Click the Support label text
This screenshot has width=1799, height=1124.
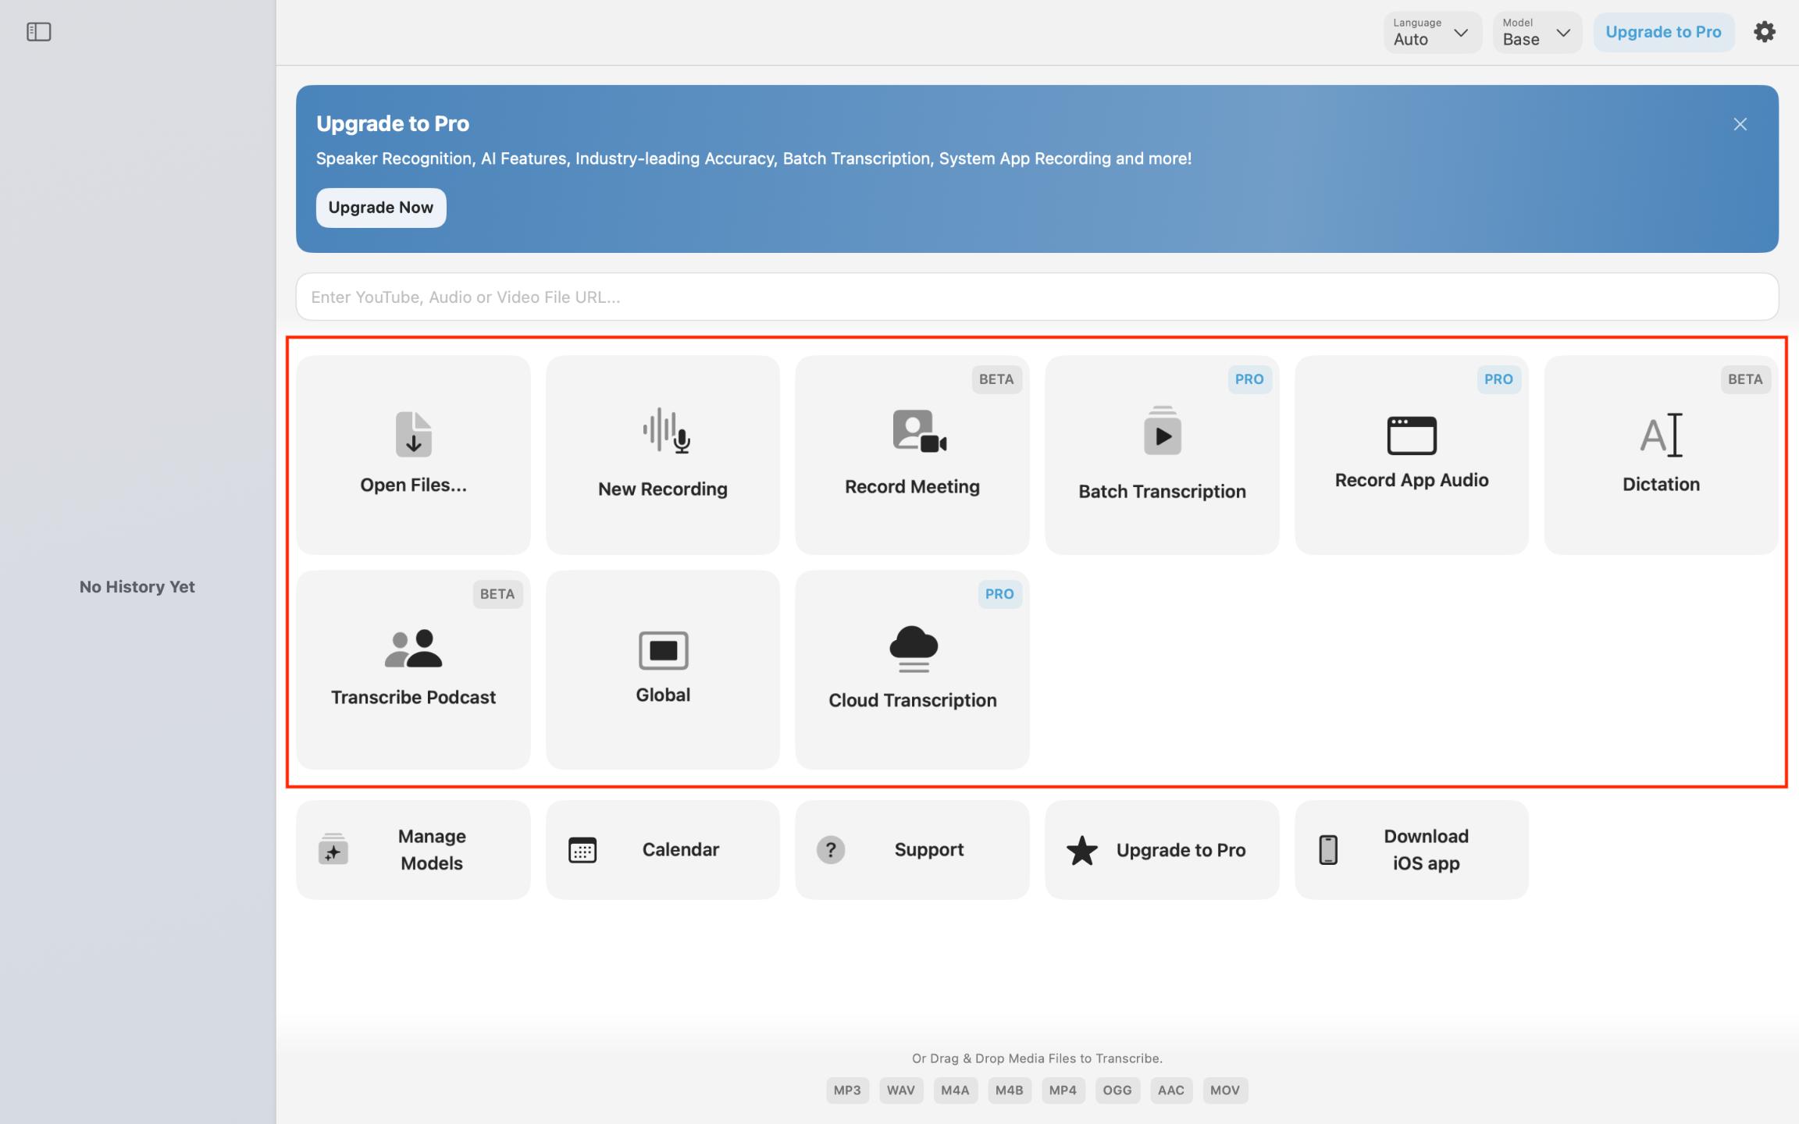point(929,849)
